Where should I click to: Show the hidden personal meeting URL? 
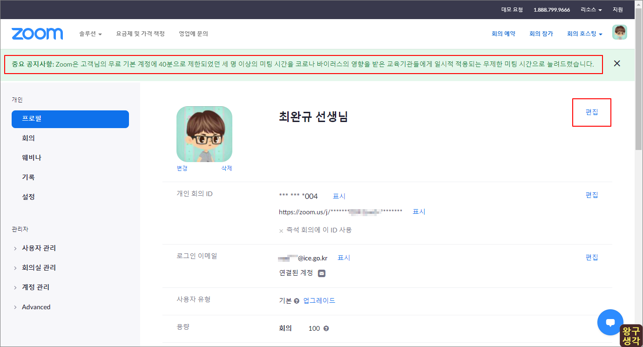coord(419,212)
